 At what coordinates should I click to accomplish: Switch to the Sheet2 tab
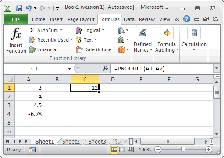coord(71,141)
